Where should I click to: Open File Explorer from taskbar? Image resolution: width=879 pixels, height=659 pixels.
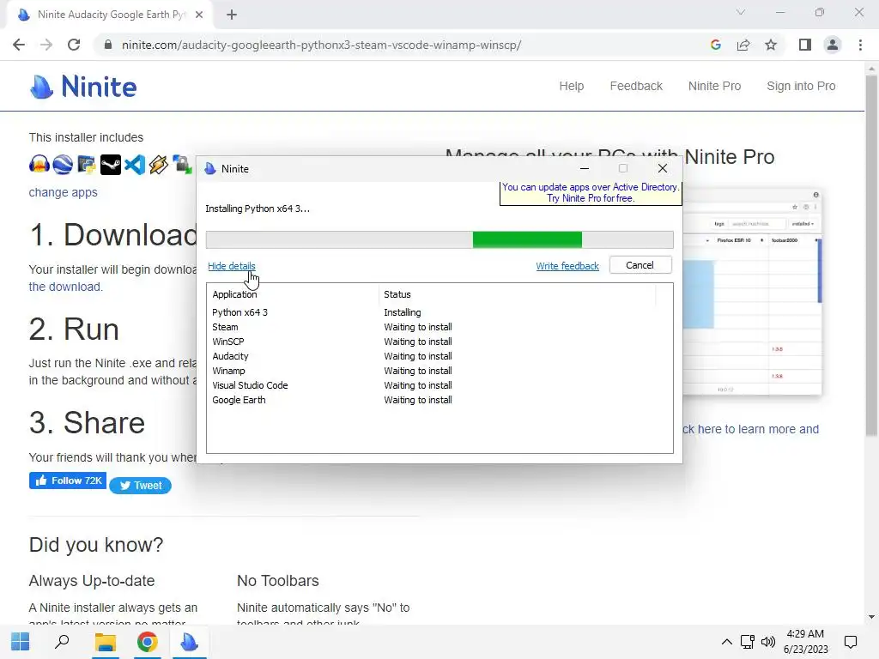(105, 642)
